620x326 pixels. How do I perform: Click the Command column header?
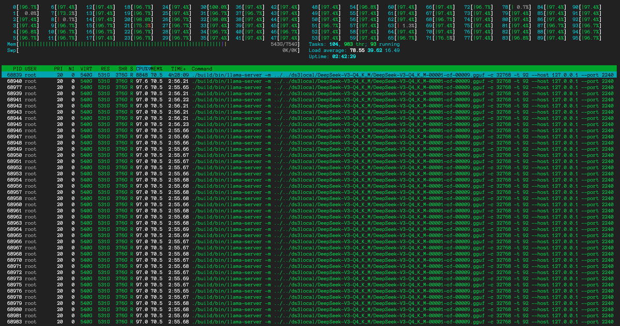pos(202,69)
